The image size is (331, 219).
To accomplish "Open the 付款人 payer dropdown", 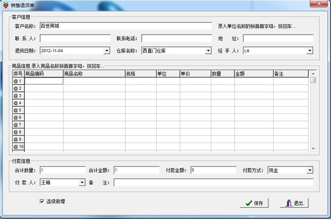I will tap(82, 183).
